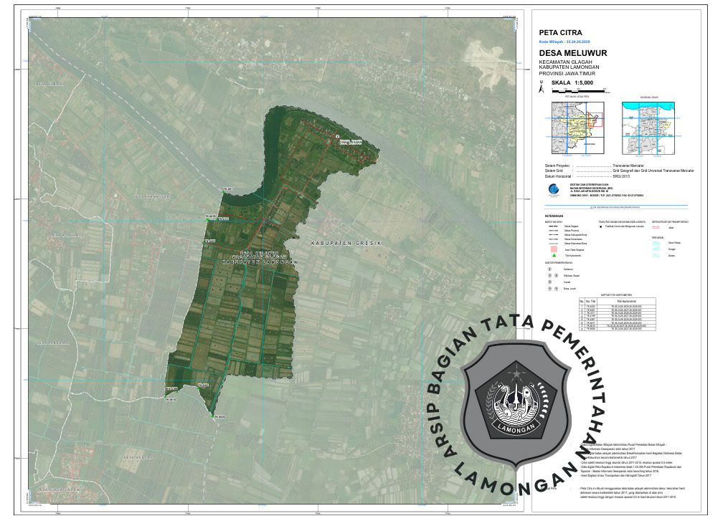Screen dimensions: 728x526
Task: Click the village office marker on the map
Action: tap(336, 134)
